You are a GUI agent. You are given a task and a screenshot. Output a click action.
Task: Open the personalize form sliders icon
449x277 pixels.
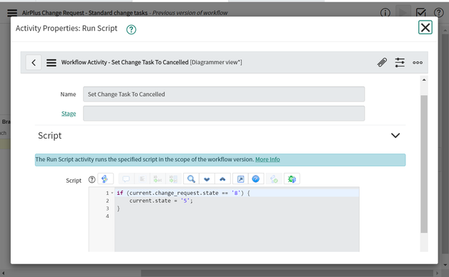400,62
